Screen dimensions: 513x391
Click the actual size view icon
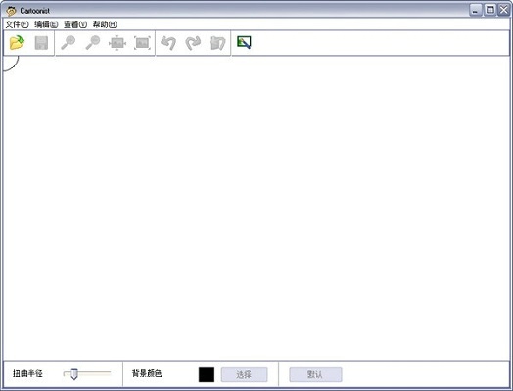point(142,43)
